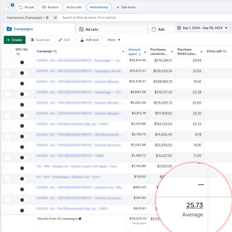Click the info icon beside Results from 23 campaigns
Screen dimensions: 232x232
pos(80,218)
